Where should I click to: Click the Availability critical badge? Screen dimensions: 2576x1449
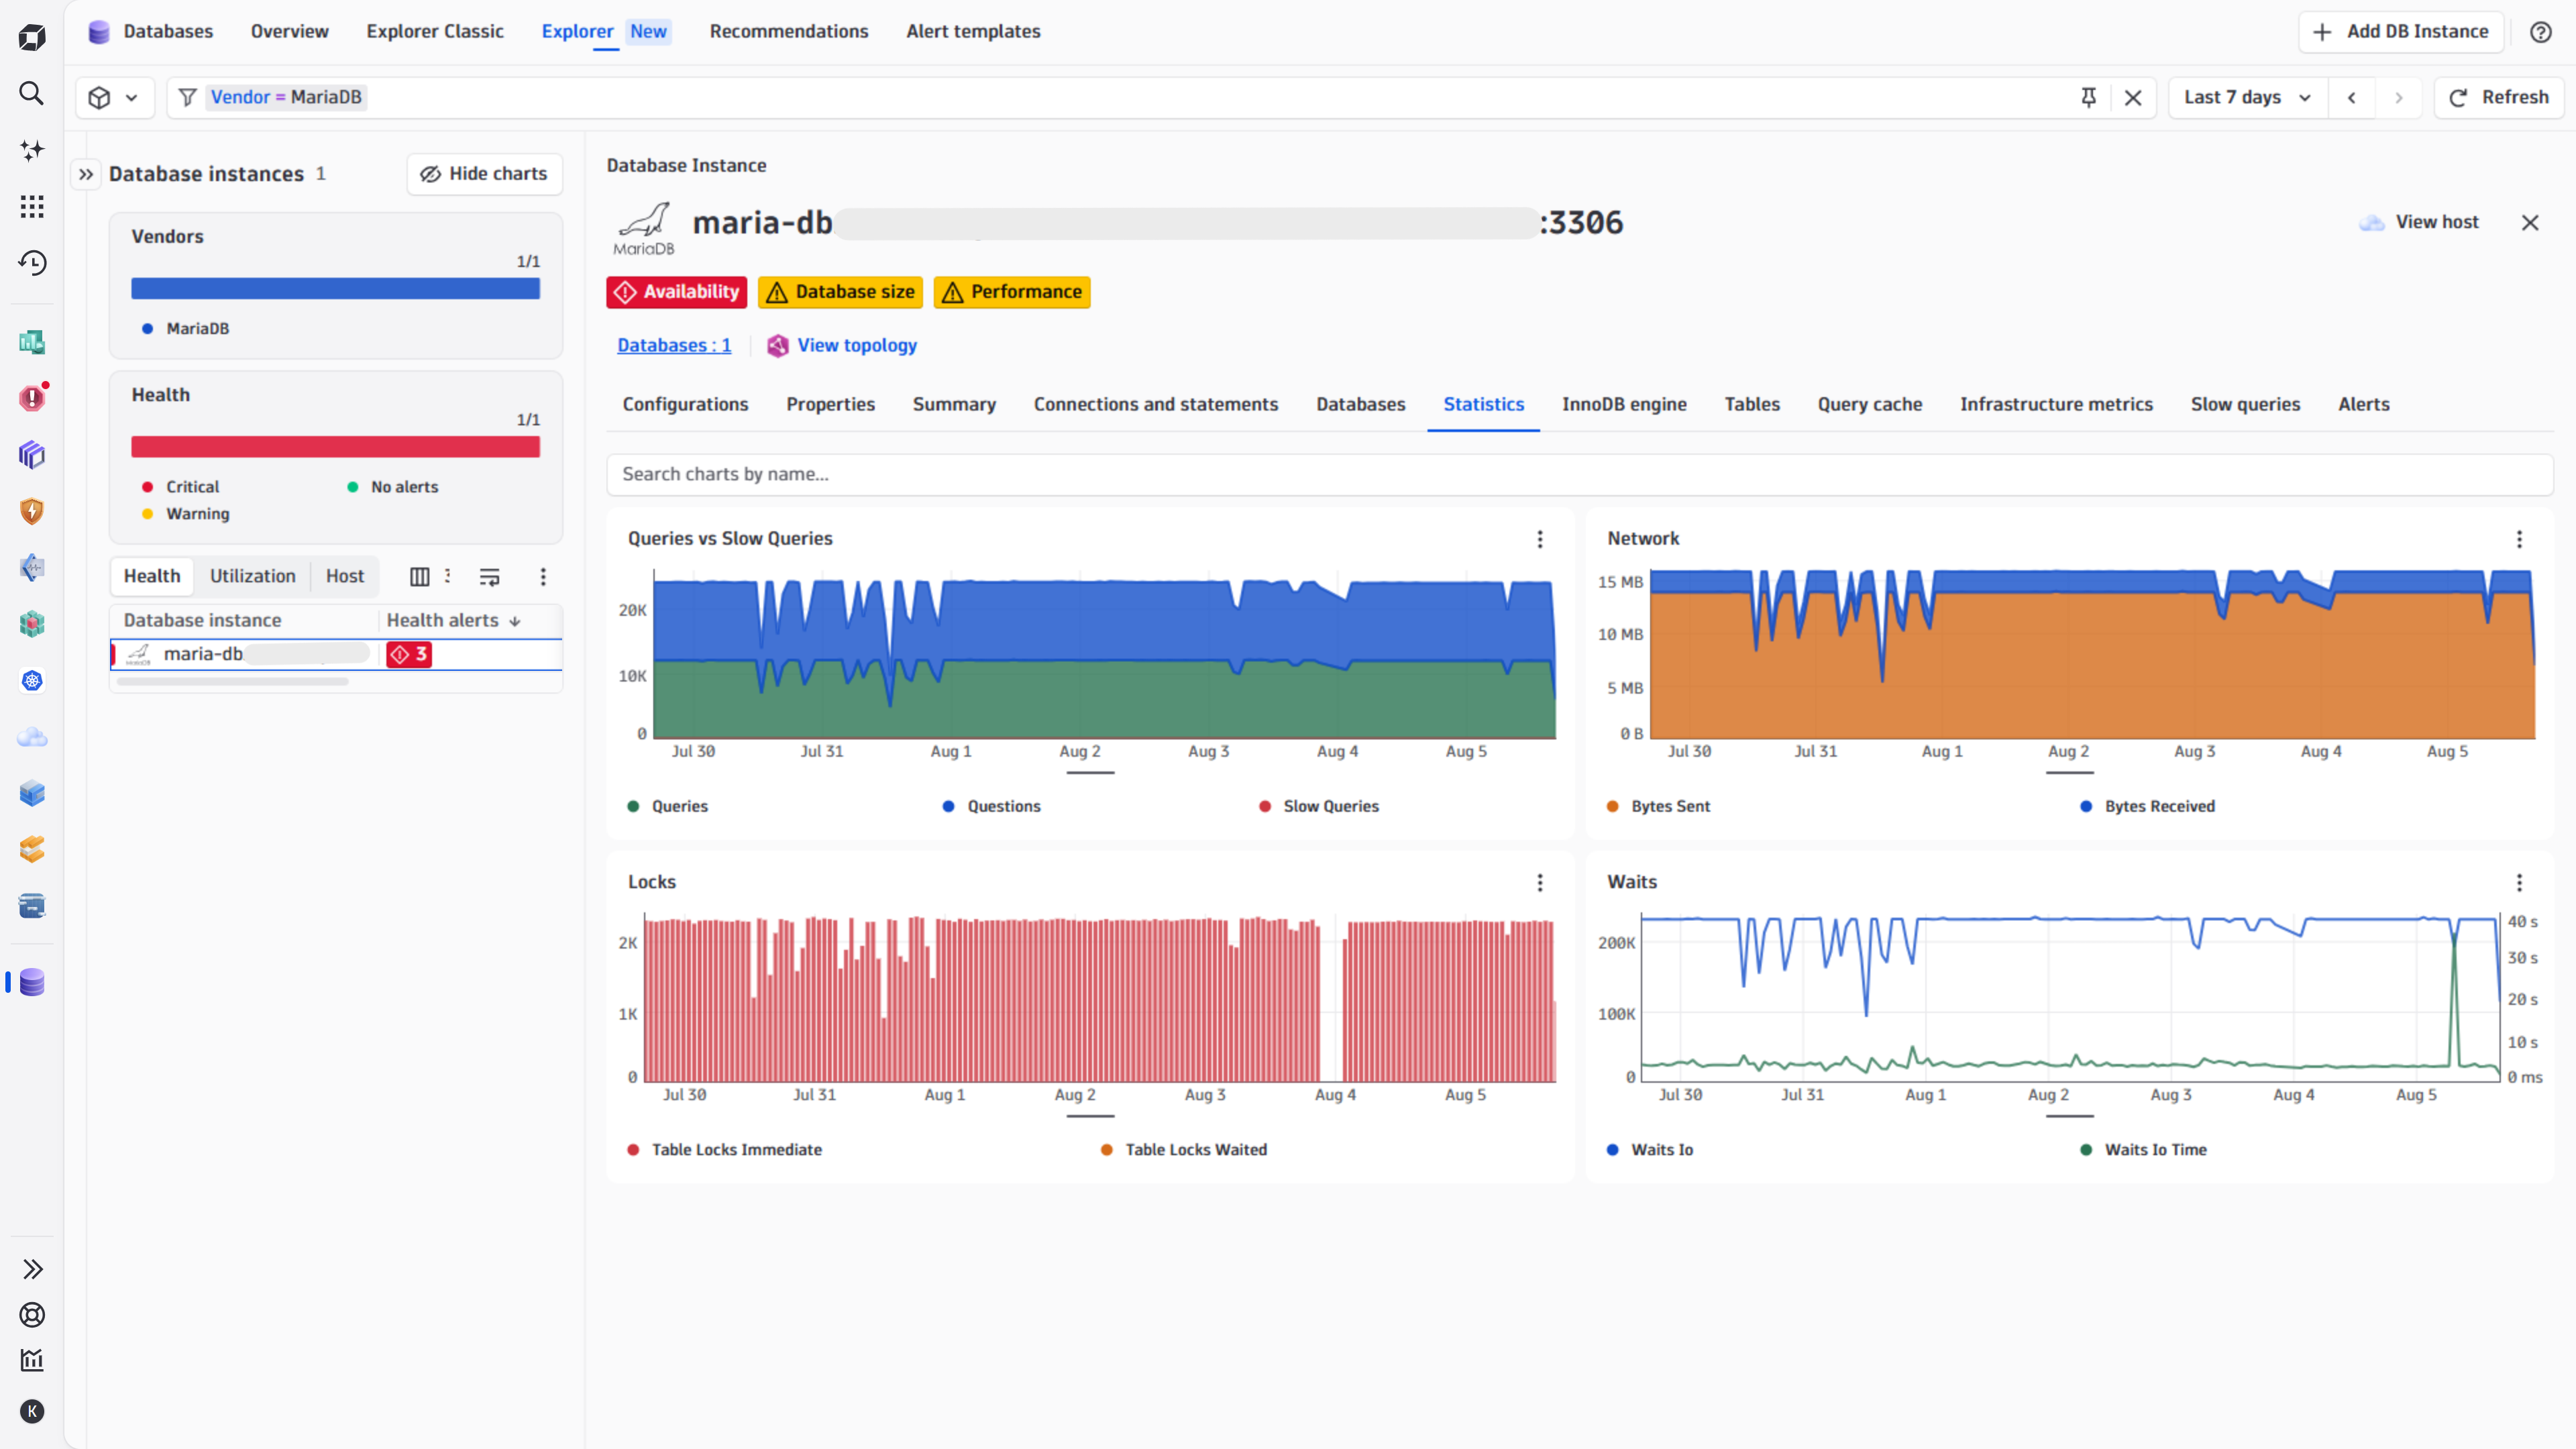coord(677,292)
